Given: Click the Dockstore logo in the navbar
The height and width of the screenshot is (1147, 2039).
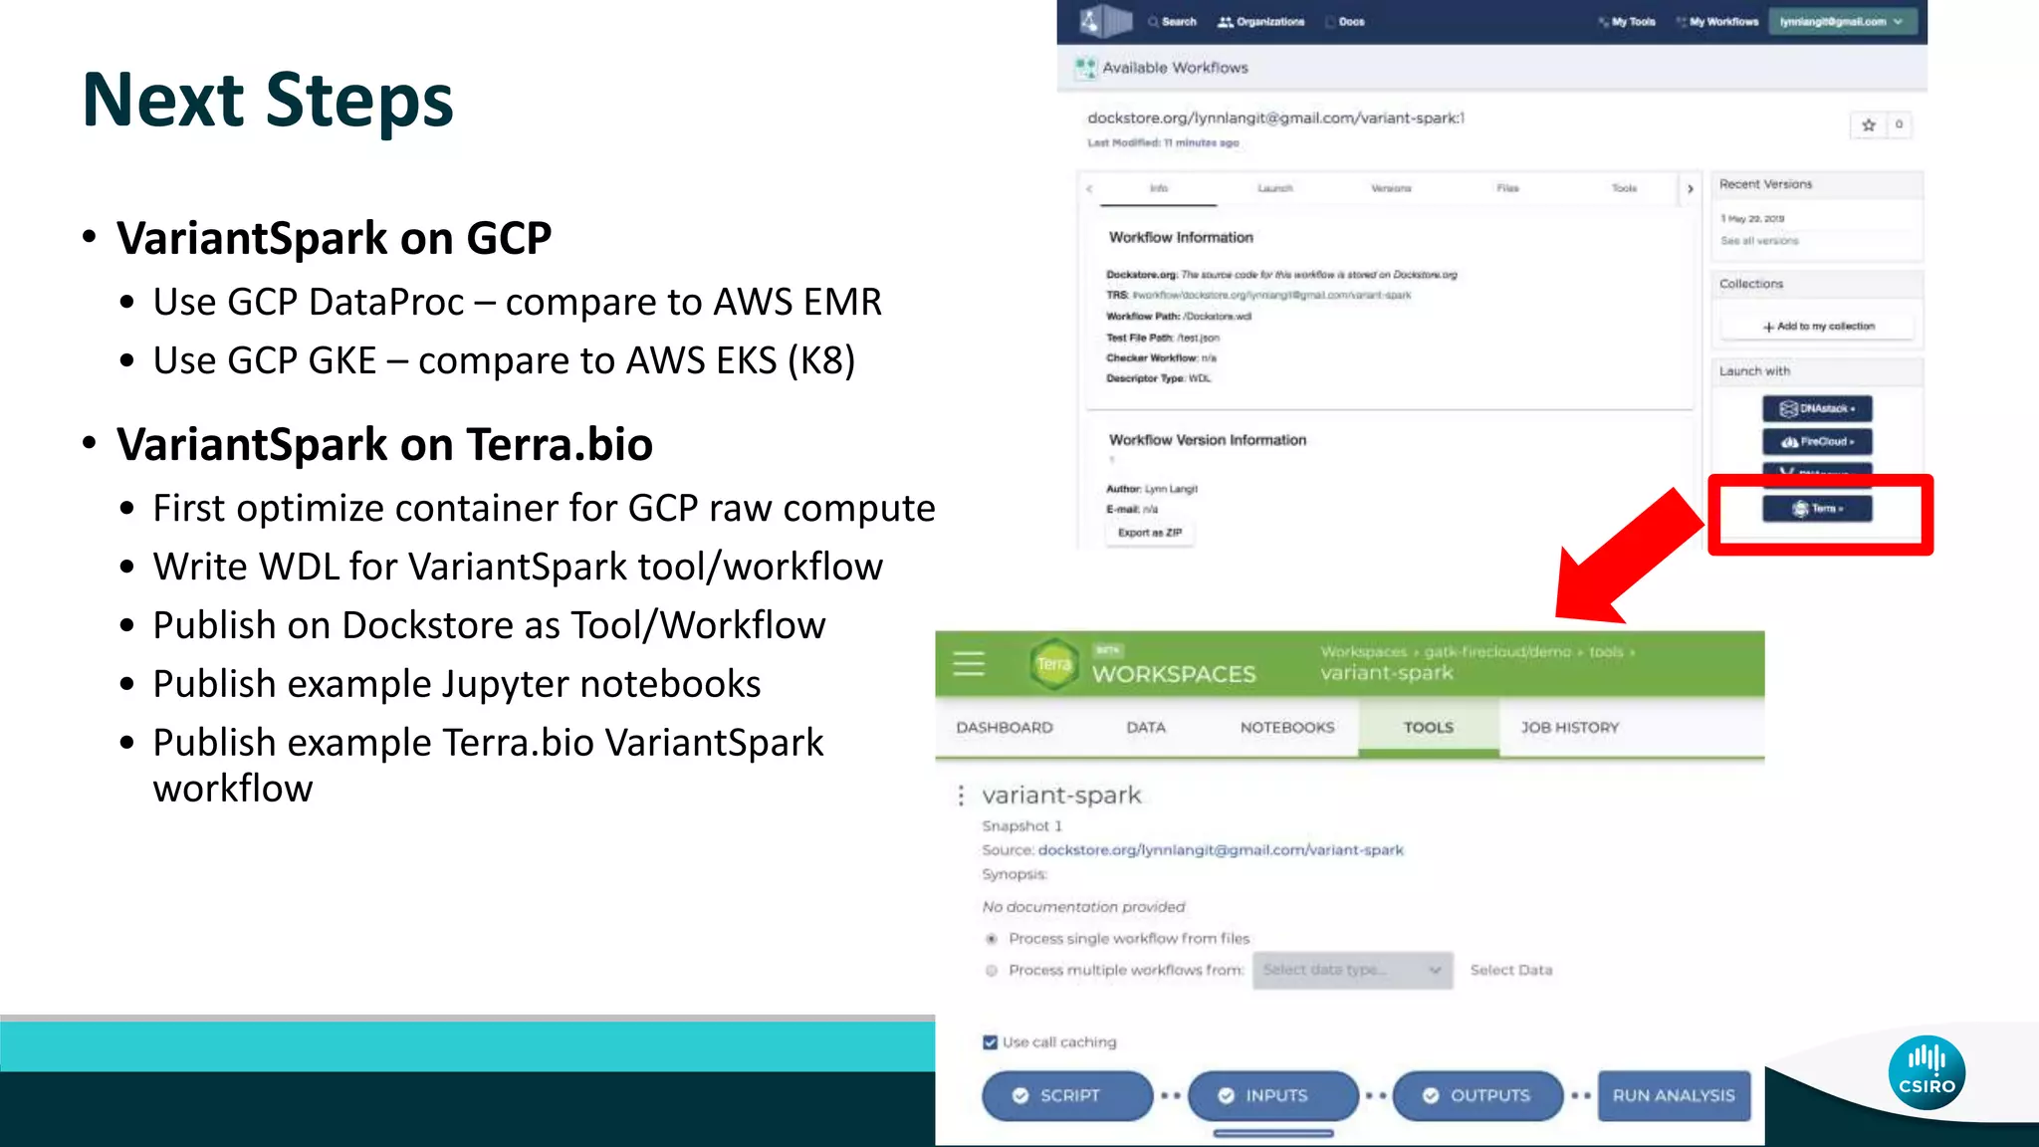Looking at the screenshot, I should click(x=1106, y=21).
